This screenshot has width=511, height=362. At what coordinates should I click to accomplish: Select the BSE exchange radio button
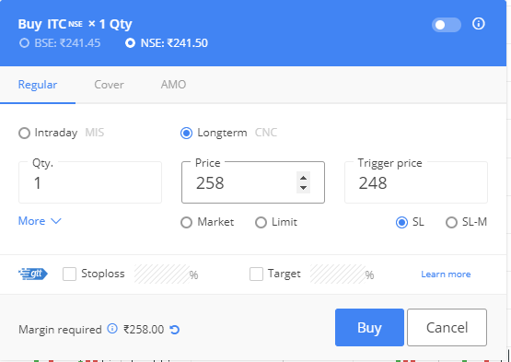tap(24, 43)
